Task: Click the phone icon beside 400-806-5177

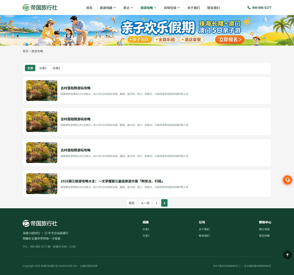Action: click(x=249, y=7)
